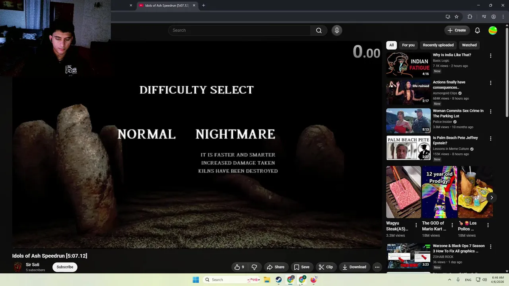Open Why Is India Like That thumbnail
This screenshot has height=286, width=509.
[x=408, y=65]
